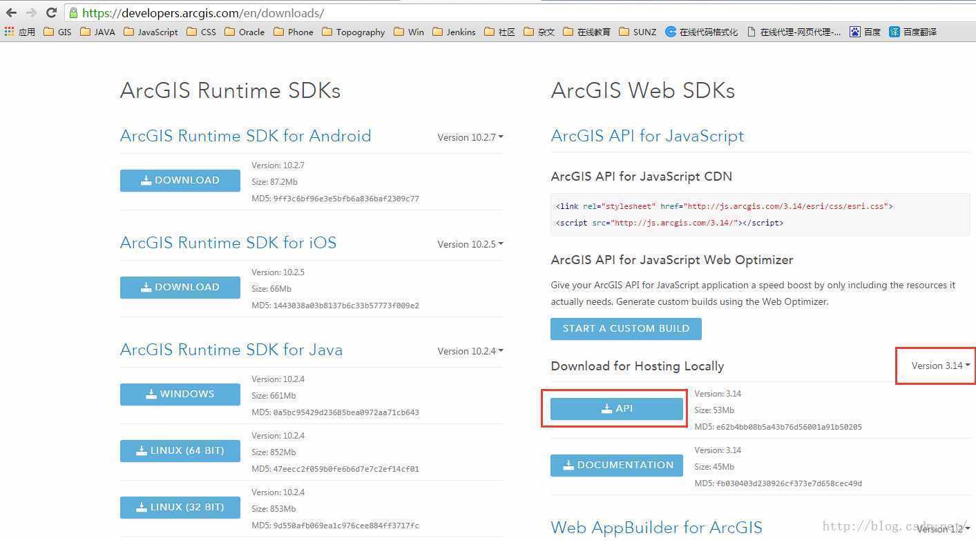
Task: Open the 百度 bookmark
Action: (865, 32)
